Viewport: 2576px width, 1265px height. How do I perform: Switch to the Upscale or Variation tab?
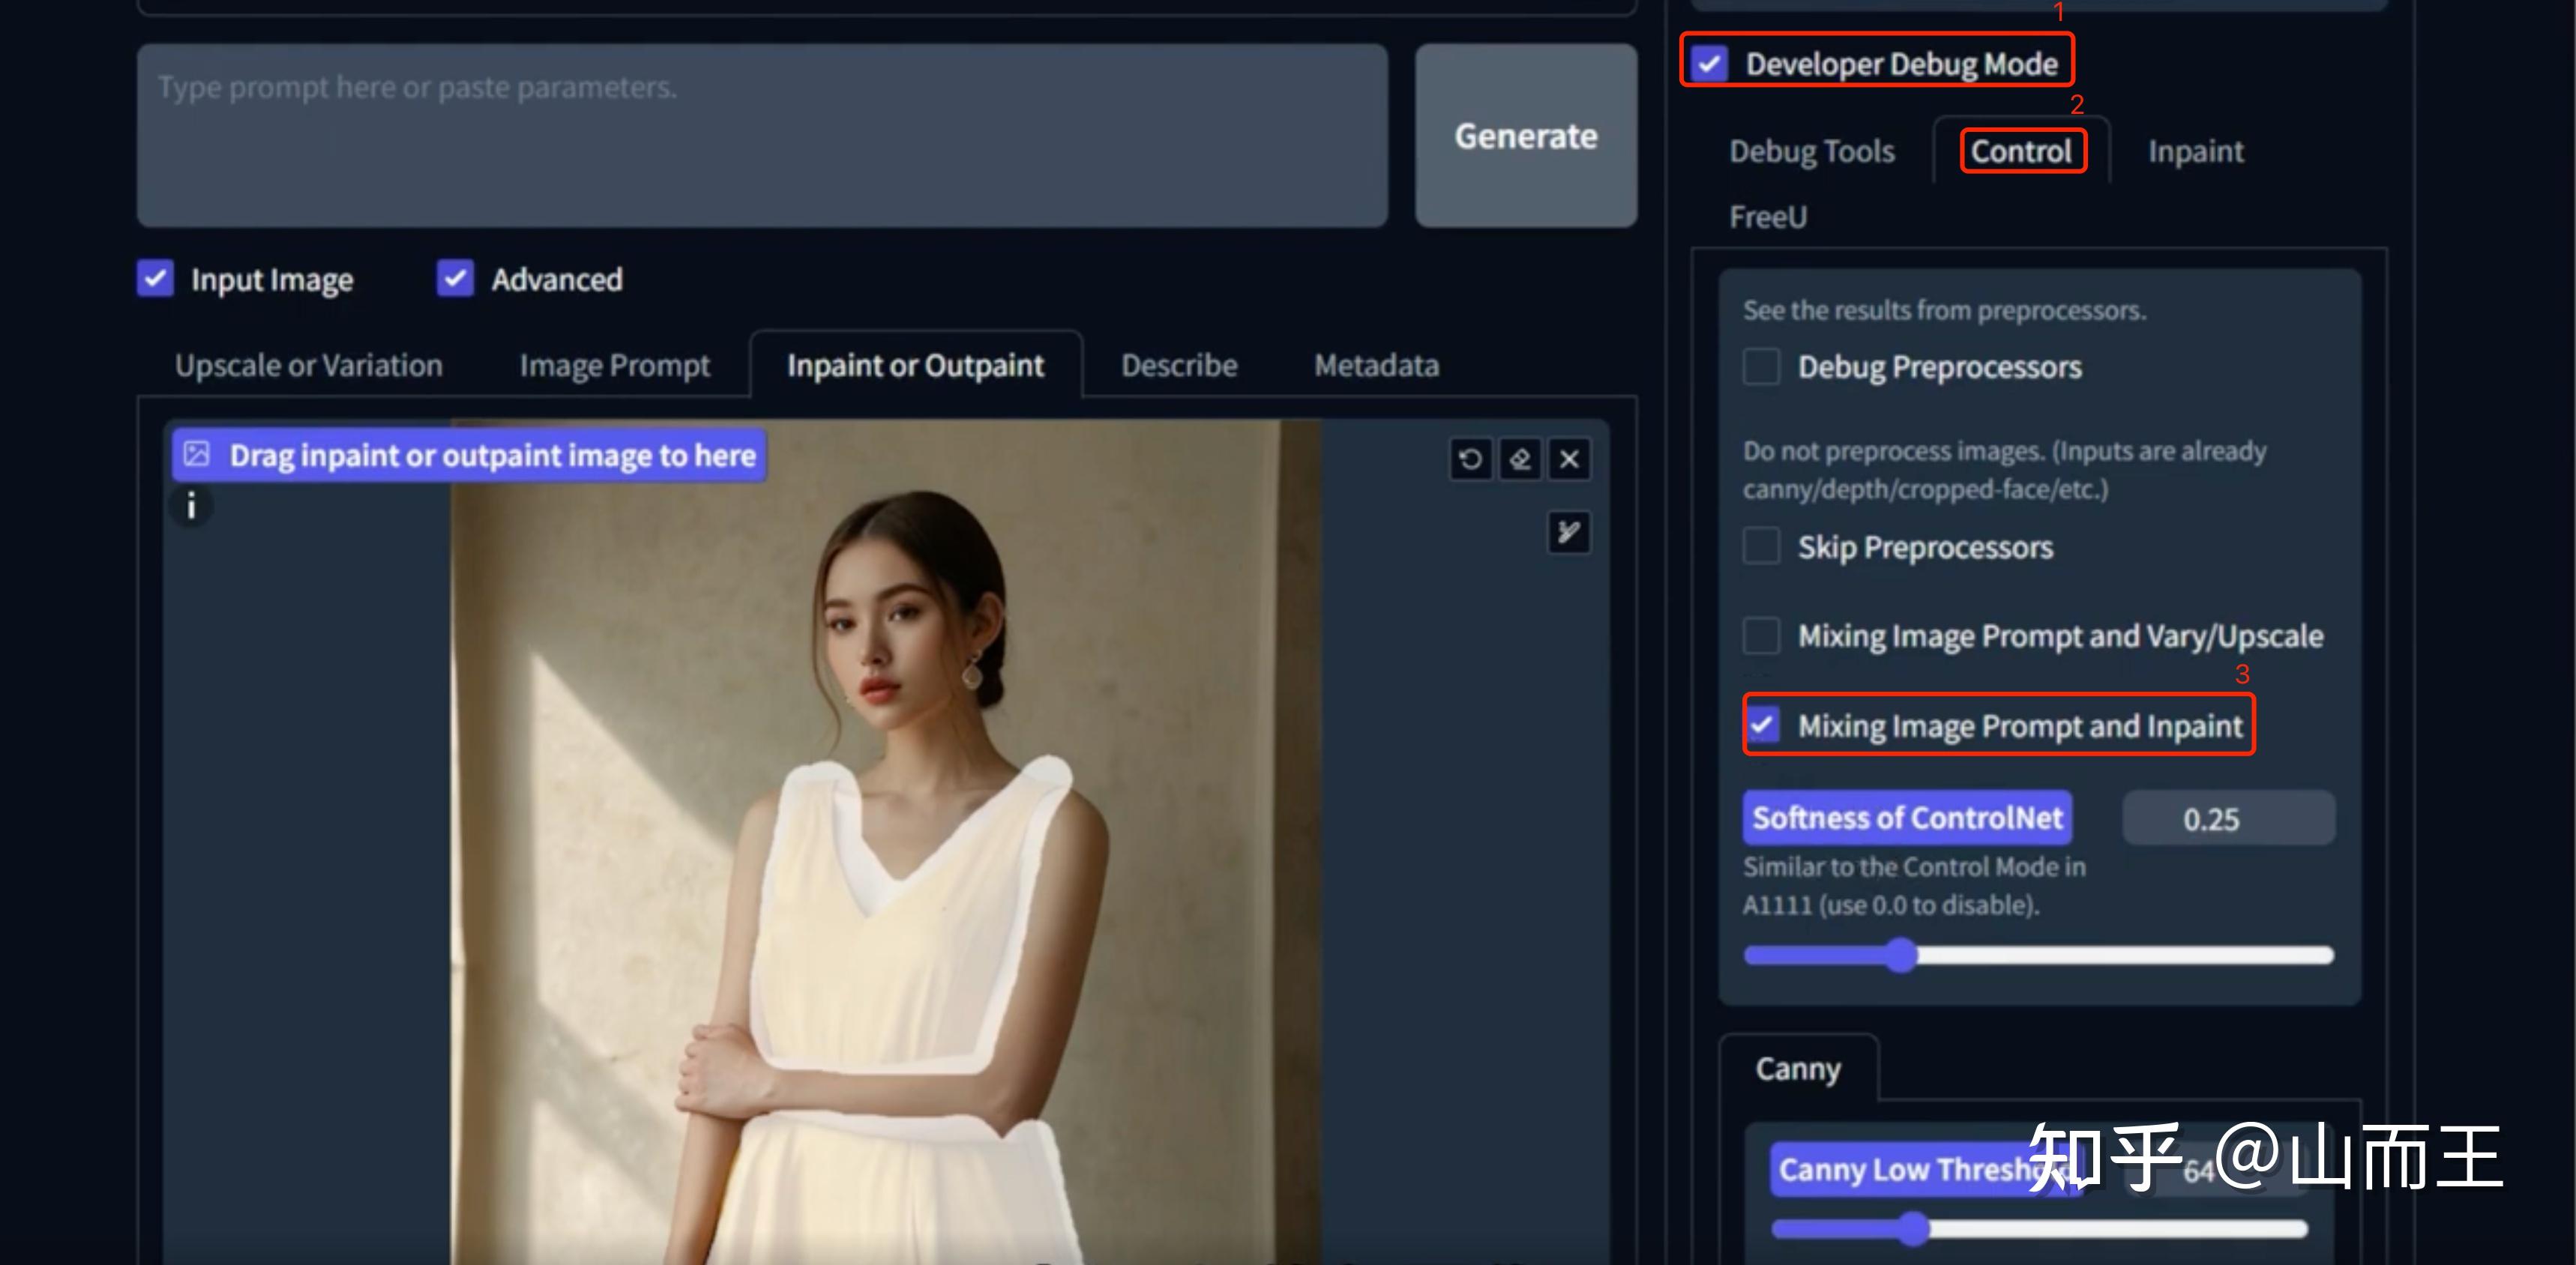point(309,366)
